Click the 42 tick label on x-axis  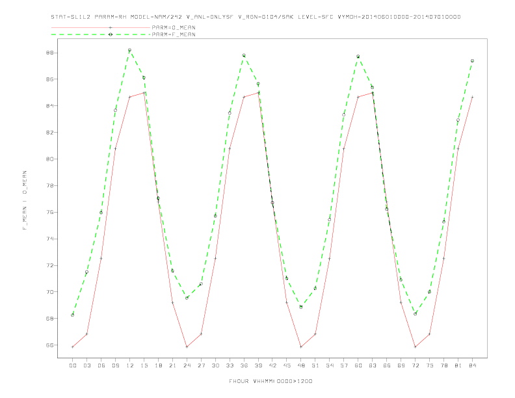point(272,365)
